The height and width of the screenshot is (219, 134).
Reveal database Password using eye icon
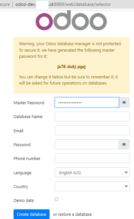(124, 144)
